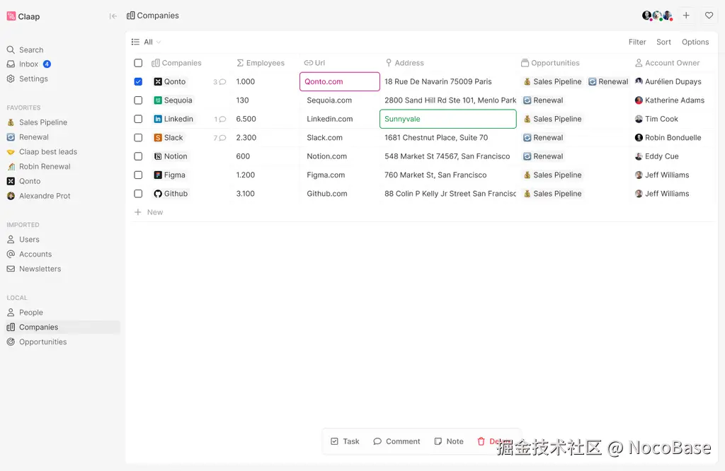
Task: Click Tim Cook avatar icon
Action: coord(639,119)
